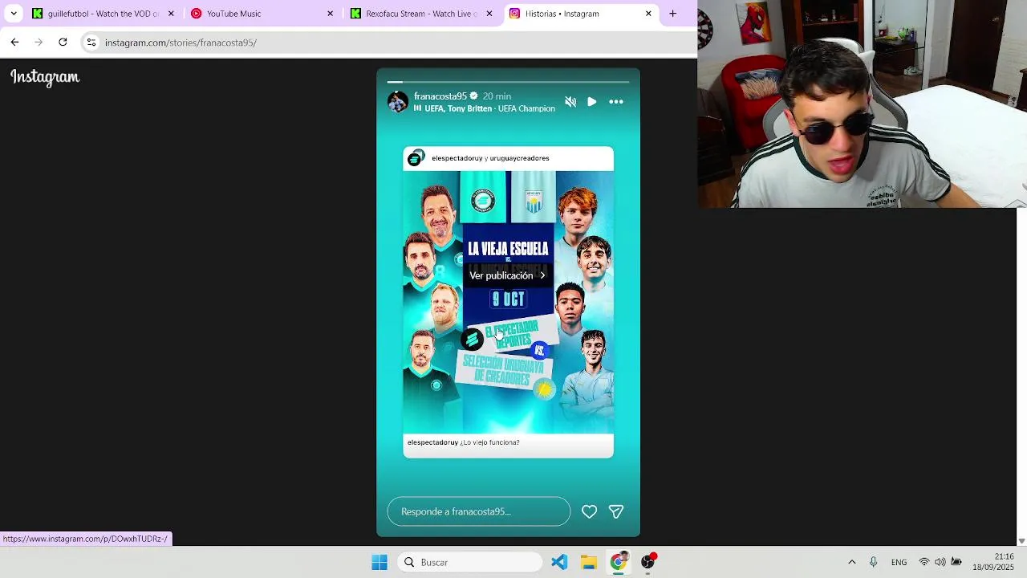Open File Explorer from taskbar
1027x578 pixels.
(x=589, y=562)
